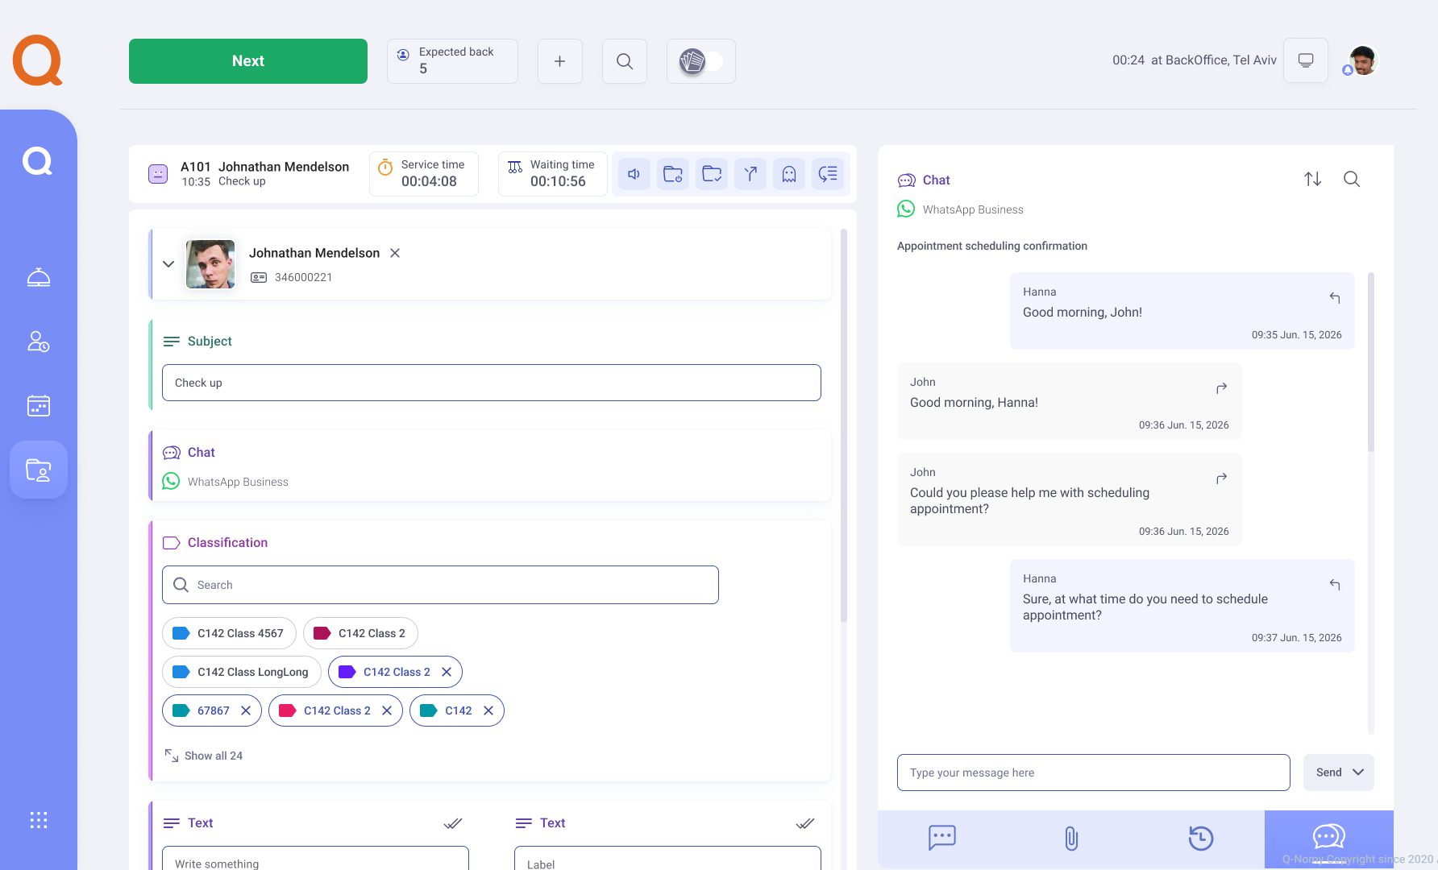The image size is (1438, 870).
Task: Click the ghost icon in customer toolbar
Action: click(788, 174)
